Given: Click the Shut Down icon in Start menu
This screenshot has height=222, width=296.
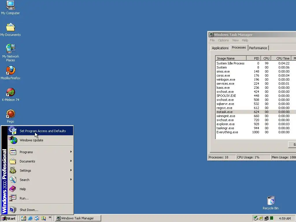Looking at the screenshot, I should 13,210.
